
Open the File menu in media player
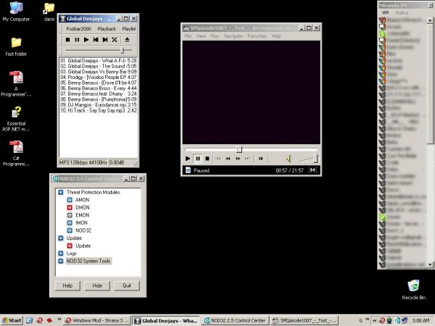pos(188,36)
